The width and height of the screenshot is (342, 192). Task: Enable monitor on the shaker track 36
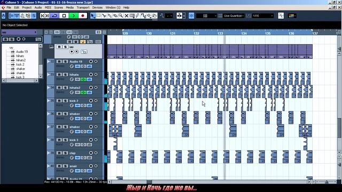pos(96,114)
